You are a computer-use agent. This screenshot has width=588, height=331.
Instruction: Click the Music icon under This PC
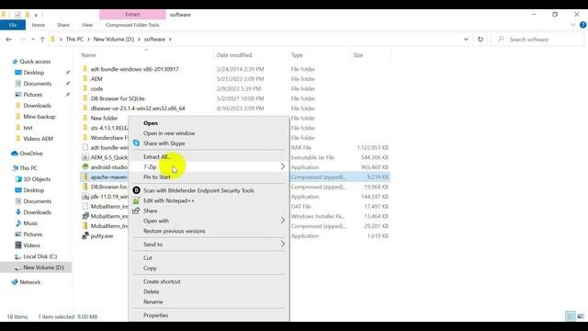(x=18, y=223)
